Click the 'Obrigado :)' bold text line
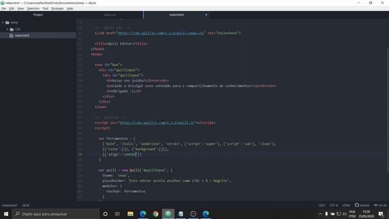This screenshot has height=219, width=389. point(124,91)
